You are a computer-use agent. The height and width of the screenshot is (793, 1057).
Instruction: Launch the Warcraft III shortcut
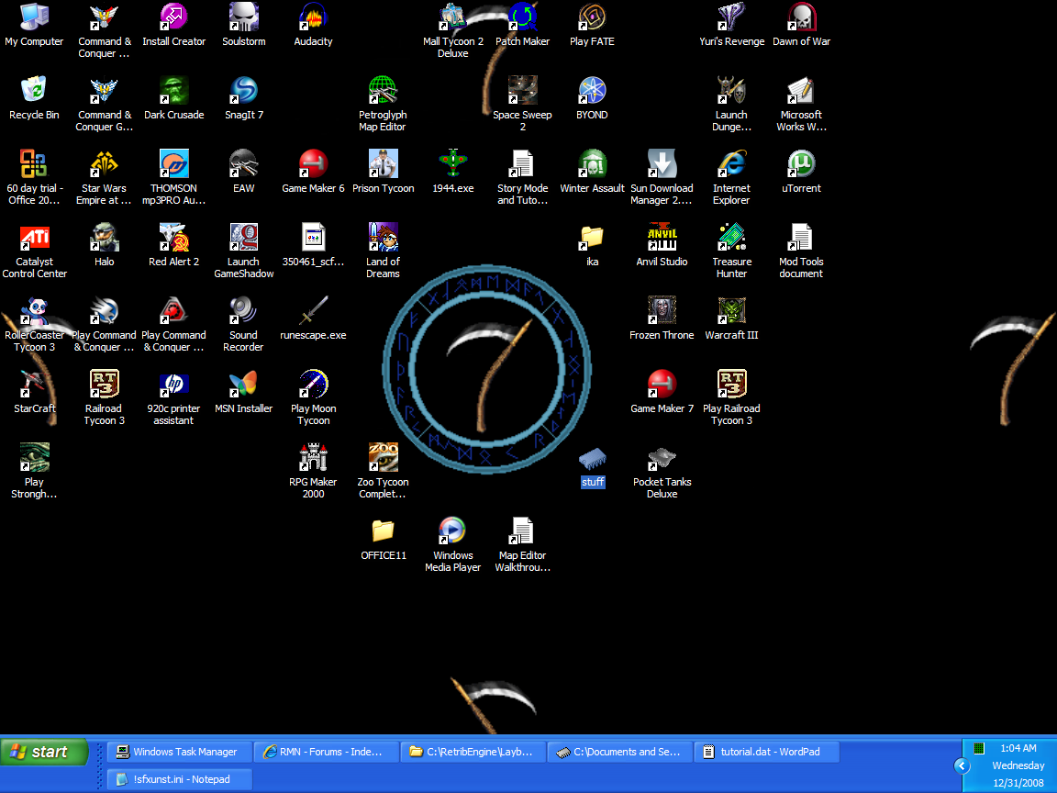[x=731, y=312]
